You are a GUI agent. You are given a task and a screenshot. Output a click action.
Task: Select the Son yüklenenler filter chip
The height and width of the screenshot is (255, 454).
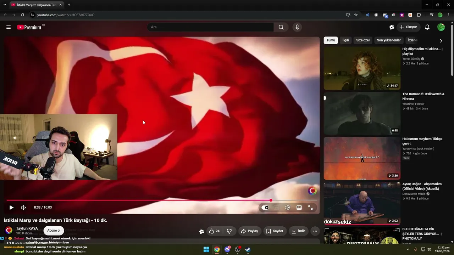tap(389, 40)
